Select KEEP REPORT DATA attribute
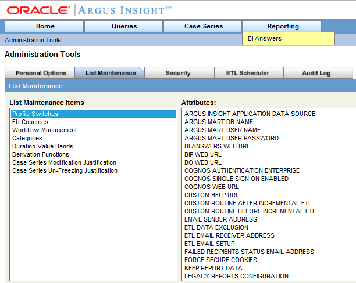Viewport: 356px width, 283px height. coord(213,268)
